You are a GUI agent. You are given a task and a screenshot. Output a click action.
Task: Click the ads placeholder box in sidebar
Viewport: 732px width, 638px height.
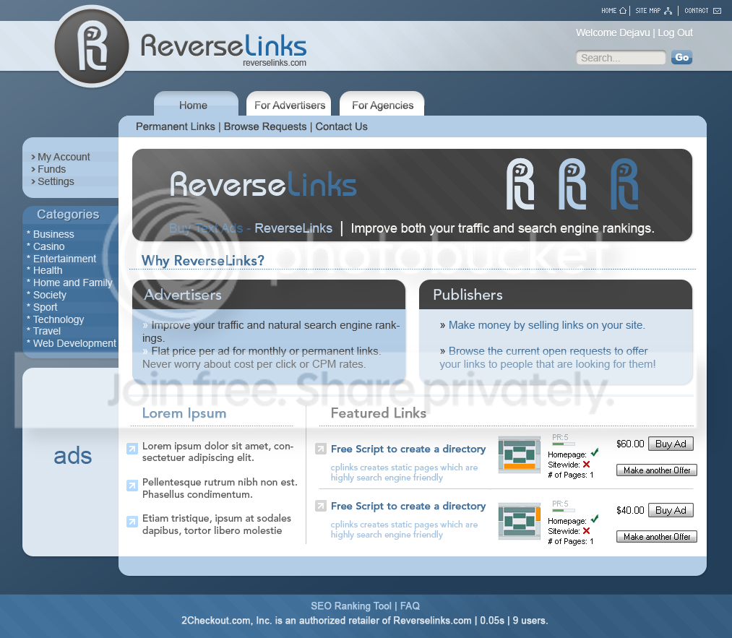click(71, 462)
